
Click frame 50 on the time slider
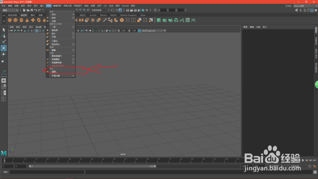(114, 160)
